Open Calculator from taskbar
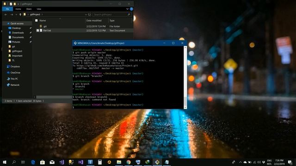This screenshot has width=296, height=166. [100, 162]
